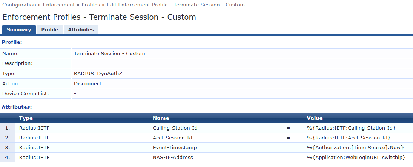413x167 pixels.
Task: Open the Attributes tab
Action: point(81,29)
